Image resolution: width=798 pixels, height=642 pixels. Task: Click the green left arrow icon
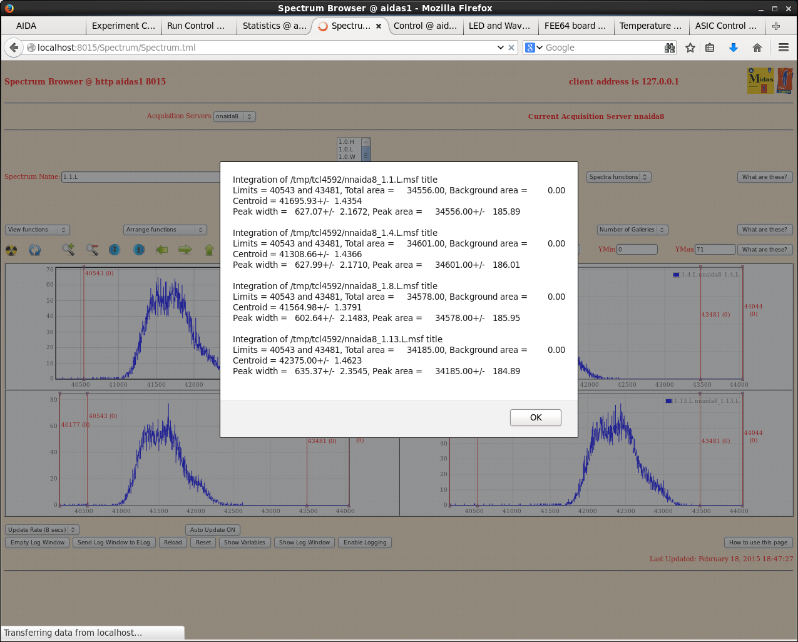tap(162, 250)
